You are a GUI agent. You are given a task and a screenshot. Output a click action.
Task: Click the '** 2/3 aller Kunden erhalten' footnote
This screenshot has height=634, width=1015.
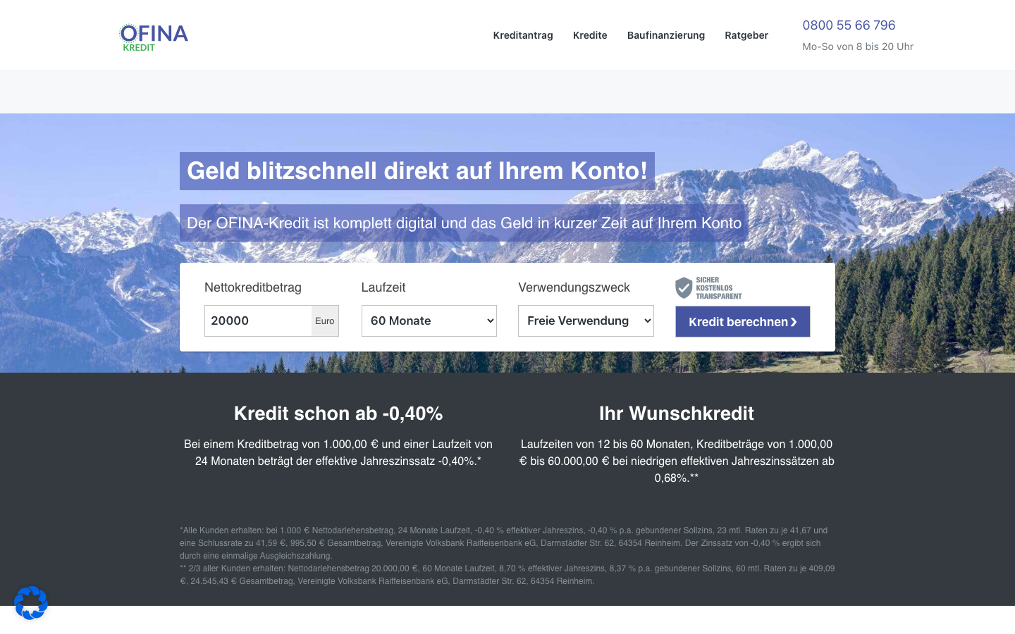pos(507,575)
